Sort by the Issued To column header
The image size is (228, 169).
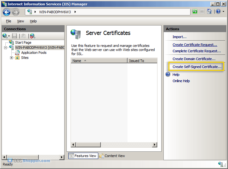tap(142, 61)
